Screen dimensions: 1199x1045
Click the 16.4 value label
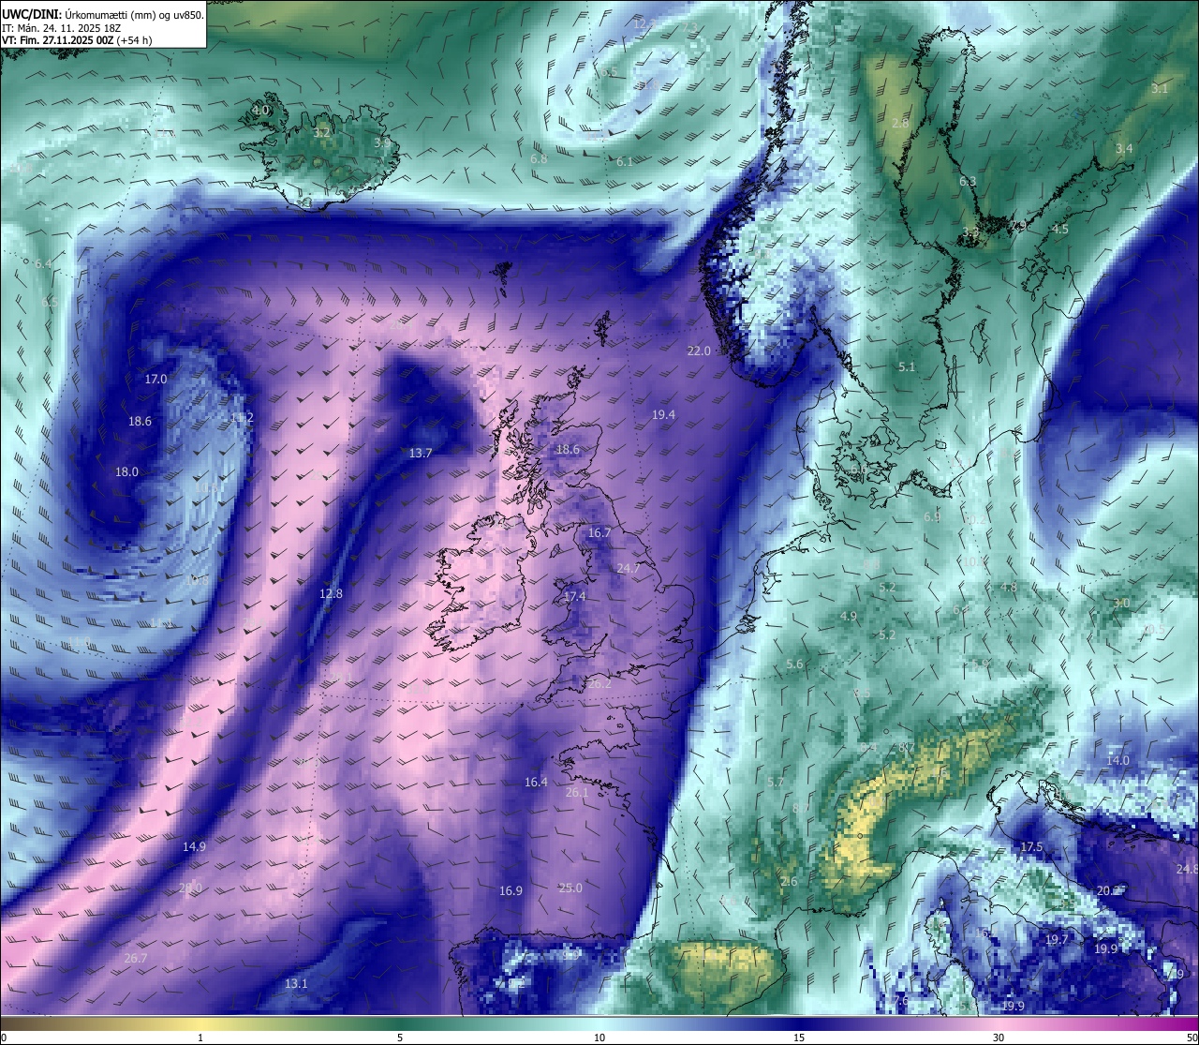click(536, 782)
